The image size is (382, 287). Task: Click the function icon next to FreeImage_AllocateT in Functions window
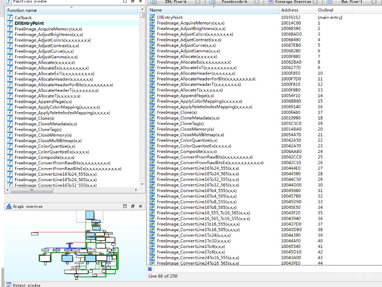(10, 96)
